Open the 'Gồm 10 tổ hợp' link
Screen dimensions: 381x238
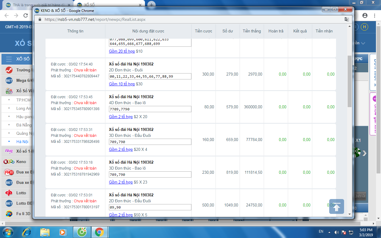point(122,84)
